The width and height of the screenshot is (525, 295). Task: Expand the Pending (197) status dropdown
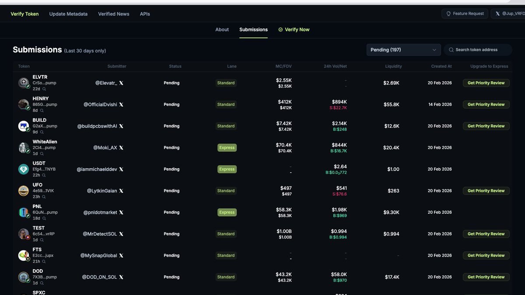pyautogui.click(x=403, y=50)
